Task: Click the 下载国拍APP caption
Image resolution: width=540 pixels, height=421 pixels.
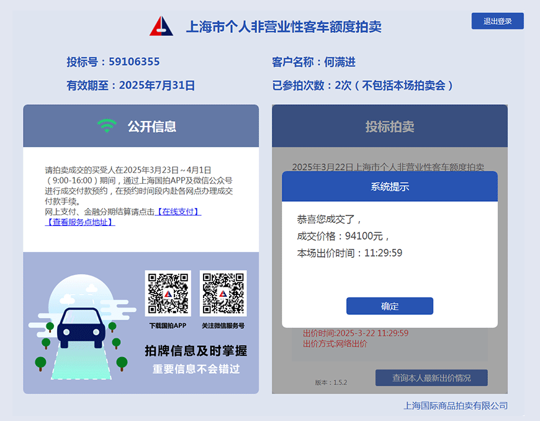Action: (x=168, y=325)
